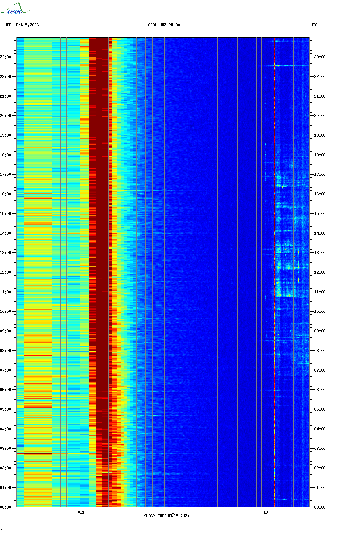
Task: Click the 05:00 label on the right axis
Action: click(x=320, y=409)
